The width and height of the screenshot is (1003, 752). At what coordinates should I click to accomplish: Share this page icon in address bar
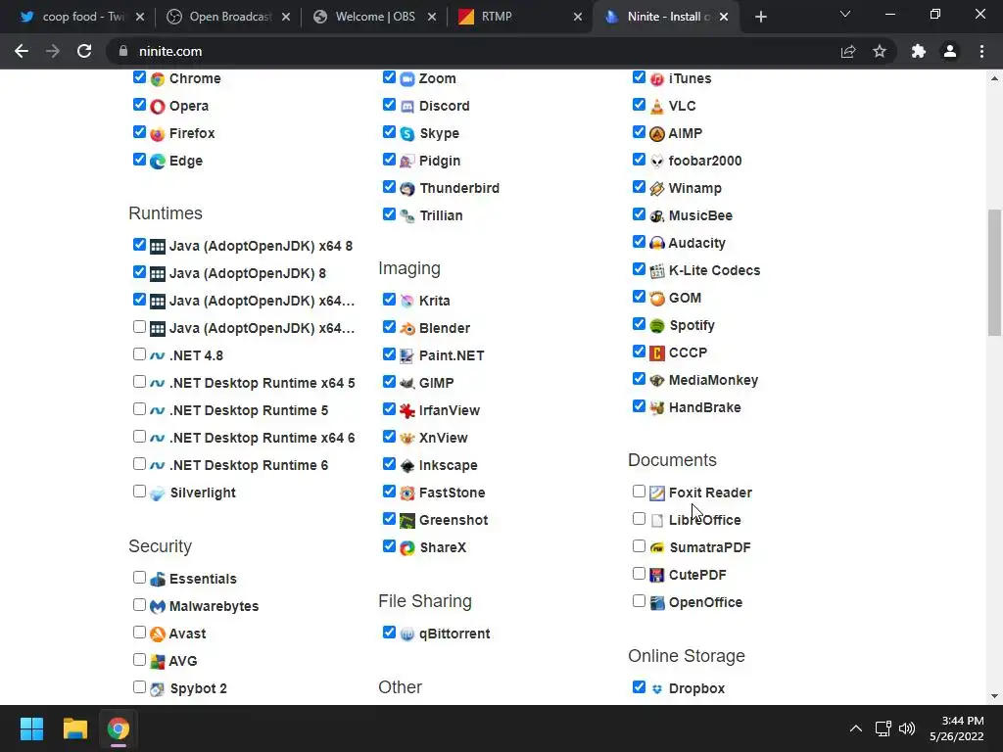click(x=848, y=51)
